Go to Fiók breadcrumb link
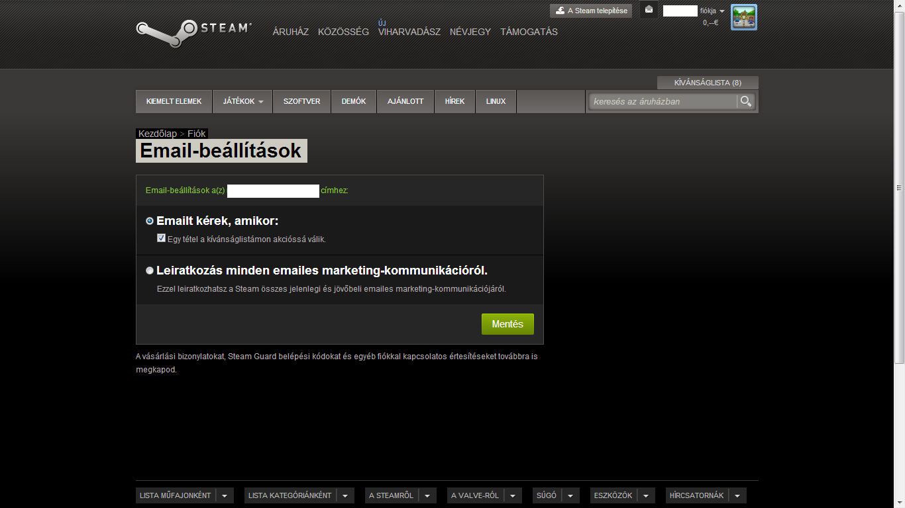The image size is (905, 508). [x=197, y=134]
